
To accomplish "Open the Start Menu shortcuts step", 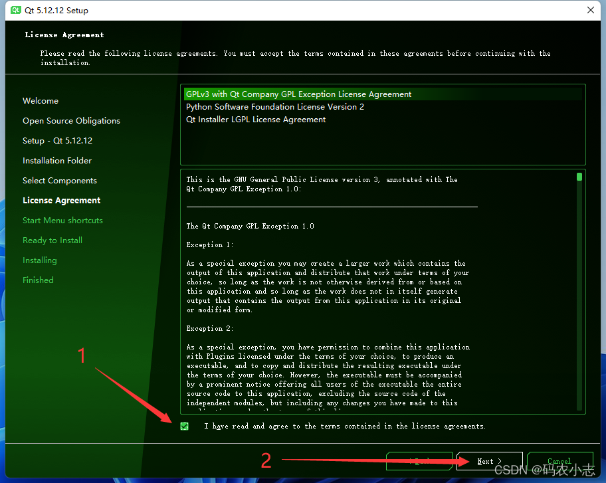I will (62, 220).
